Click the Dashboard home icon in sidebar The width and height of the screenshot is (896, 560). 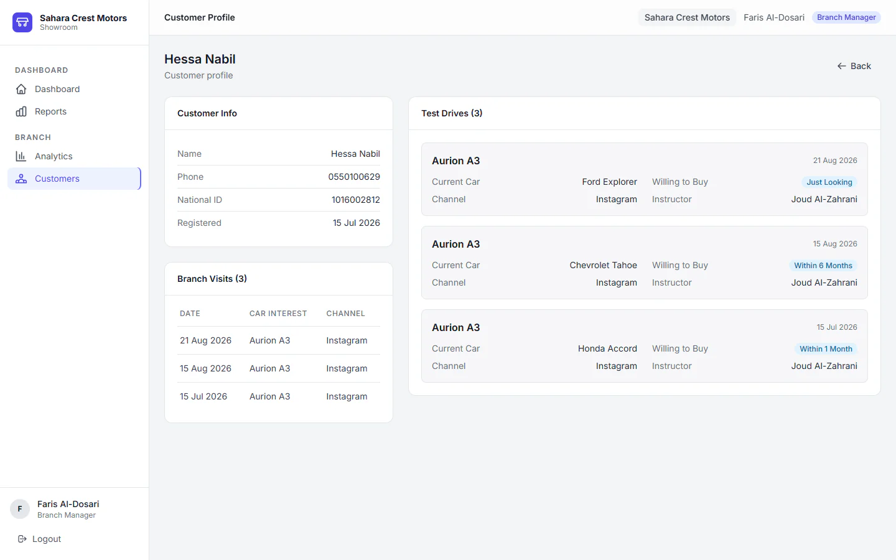pyautogui.click(x=21, y=89)
